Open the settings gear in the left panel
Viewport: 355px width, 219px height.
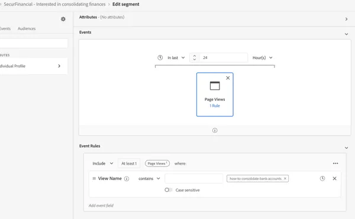pos(63,19)
